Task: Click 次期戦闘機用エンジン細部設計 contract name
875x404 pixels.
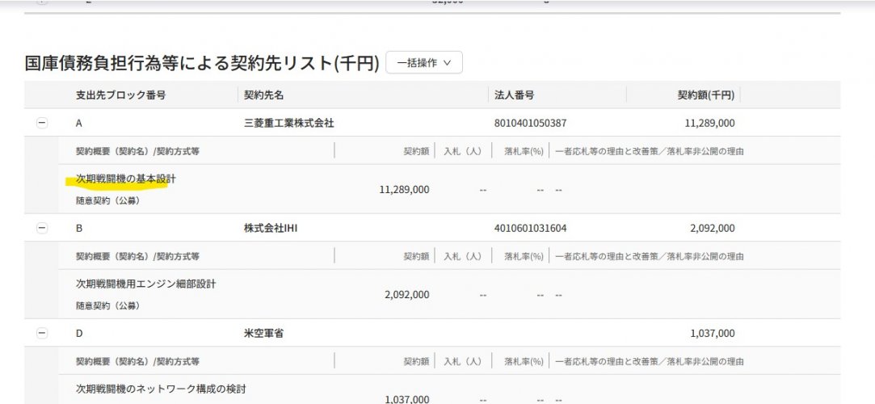Action: (145, 284)
